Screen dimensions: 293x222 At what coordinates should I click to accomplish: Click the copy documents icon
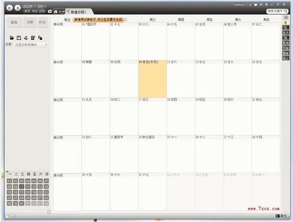(40, 38)
